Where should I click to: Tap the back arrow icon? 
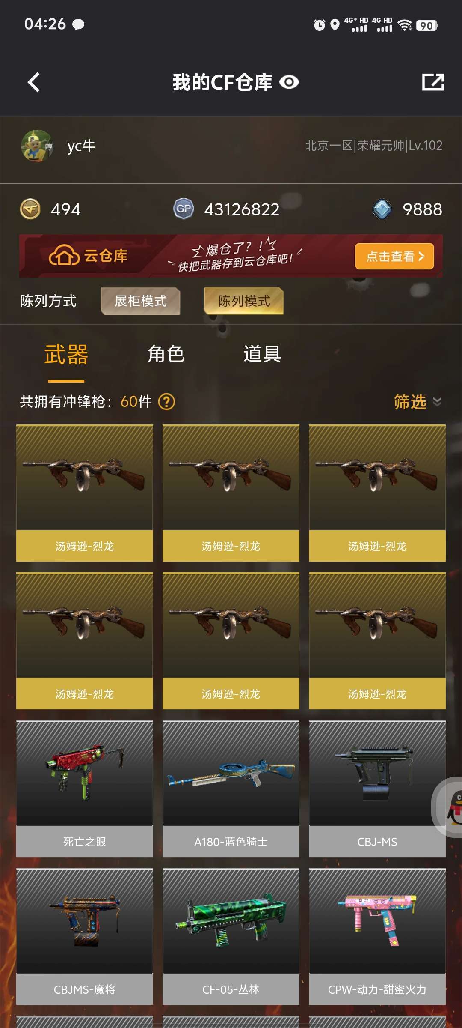(x=34, y=82)
